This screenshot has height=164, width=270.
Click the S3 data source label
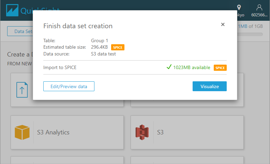pyautogui.click(x=160, y=132)
